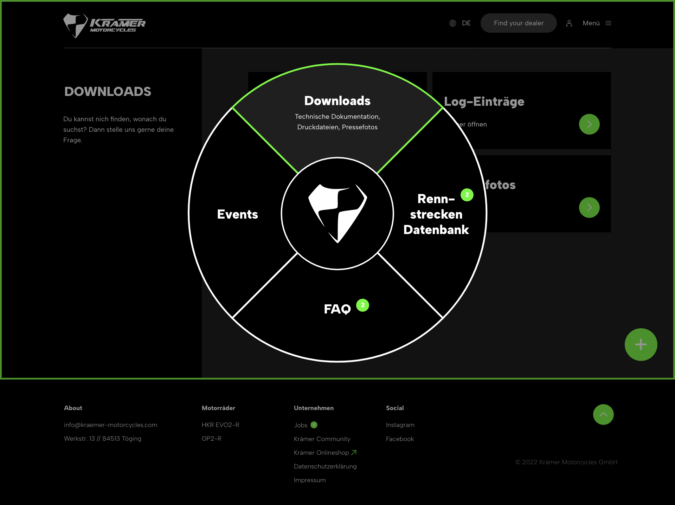Open the HKR EVO2-R motorcycle link
The height and width of the screenshot is (505, 675).
tap(220, 425)
